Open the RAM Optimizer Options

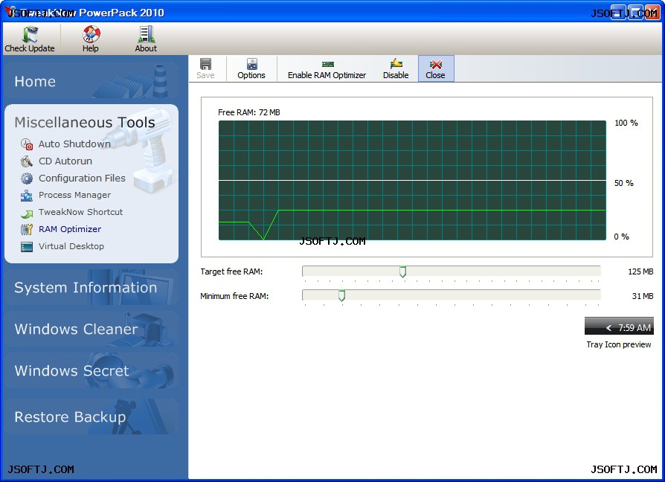click(x=251, y=68)
